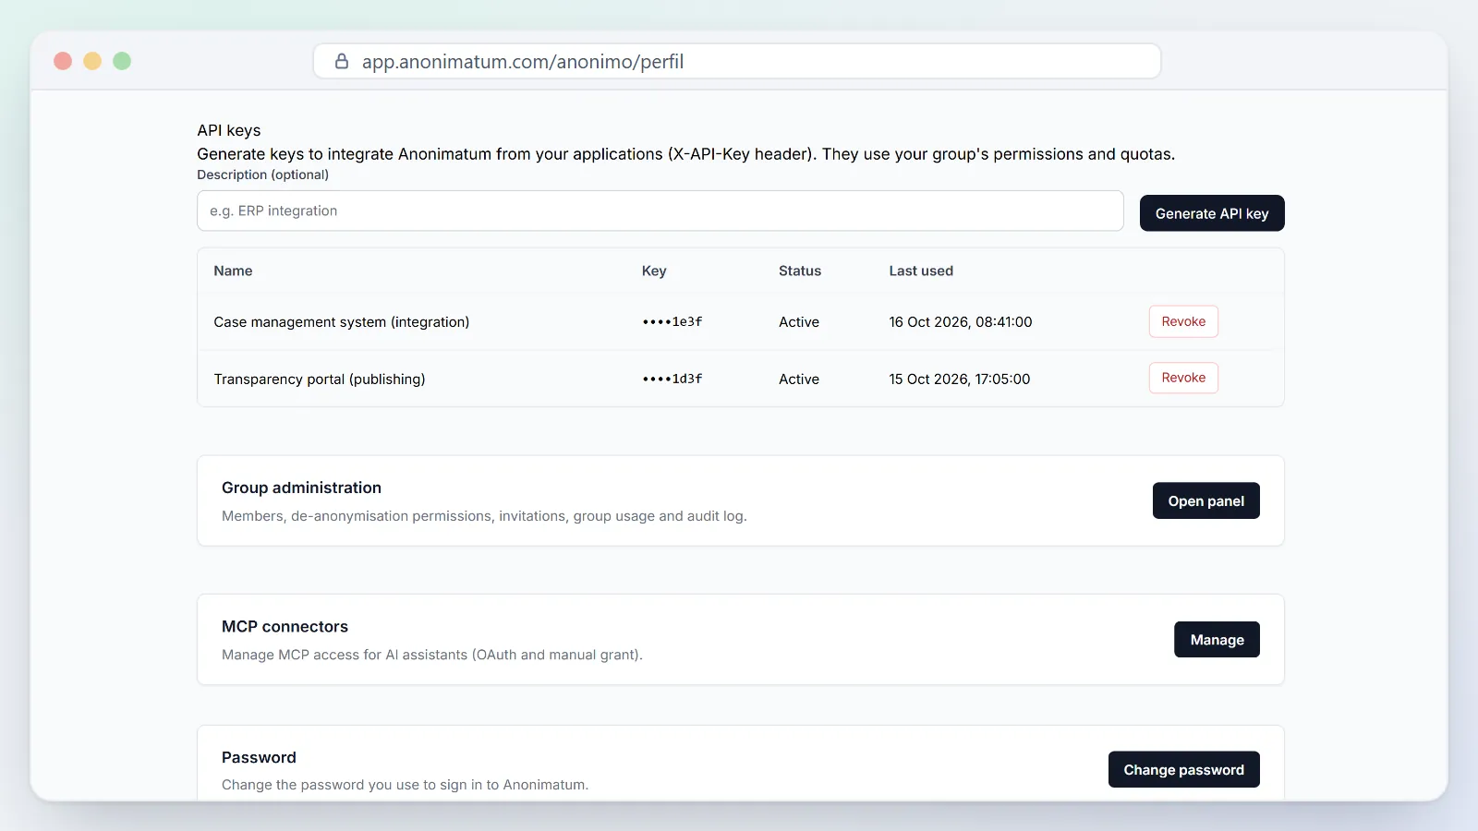This screenshot has width=1478, height=831.
Task: Click the Change password button
Action: point(1183,769)
